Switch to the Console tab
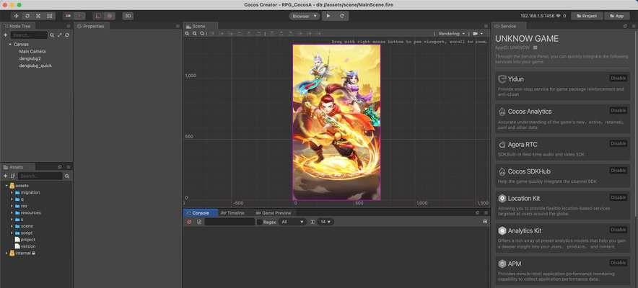This screenshot has width=638, height=288. [200, 212]
